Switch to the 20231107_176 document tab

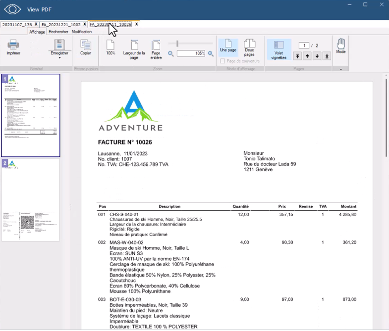point(17,25)
